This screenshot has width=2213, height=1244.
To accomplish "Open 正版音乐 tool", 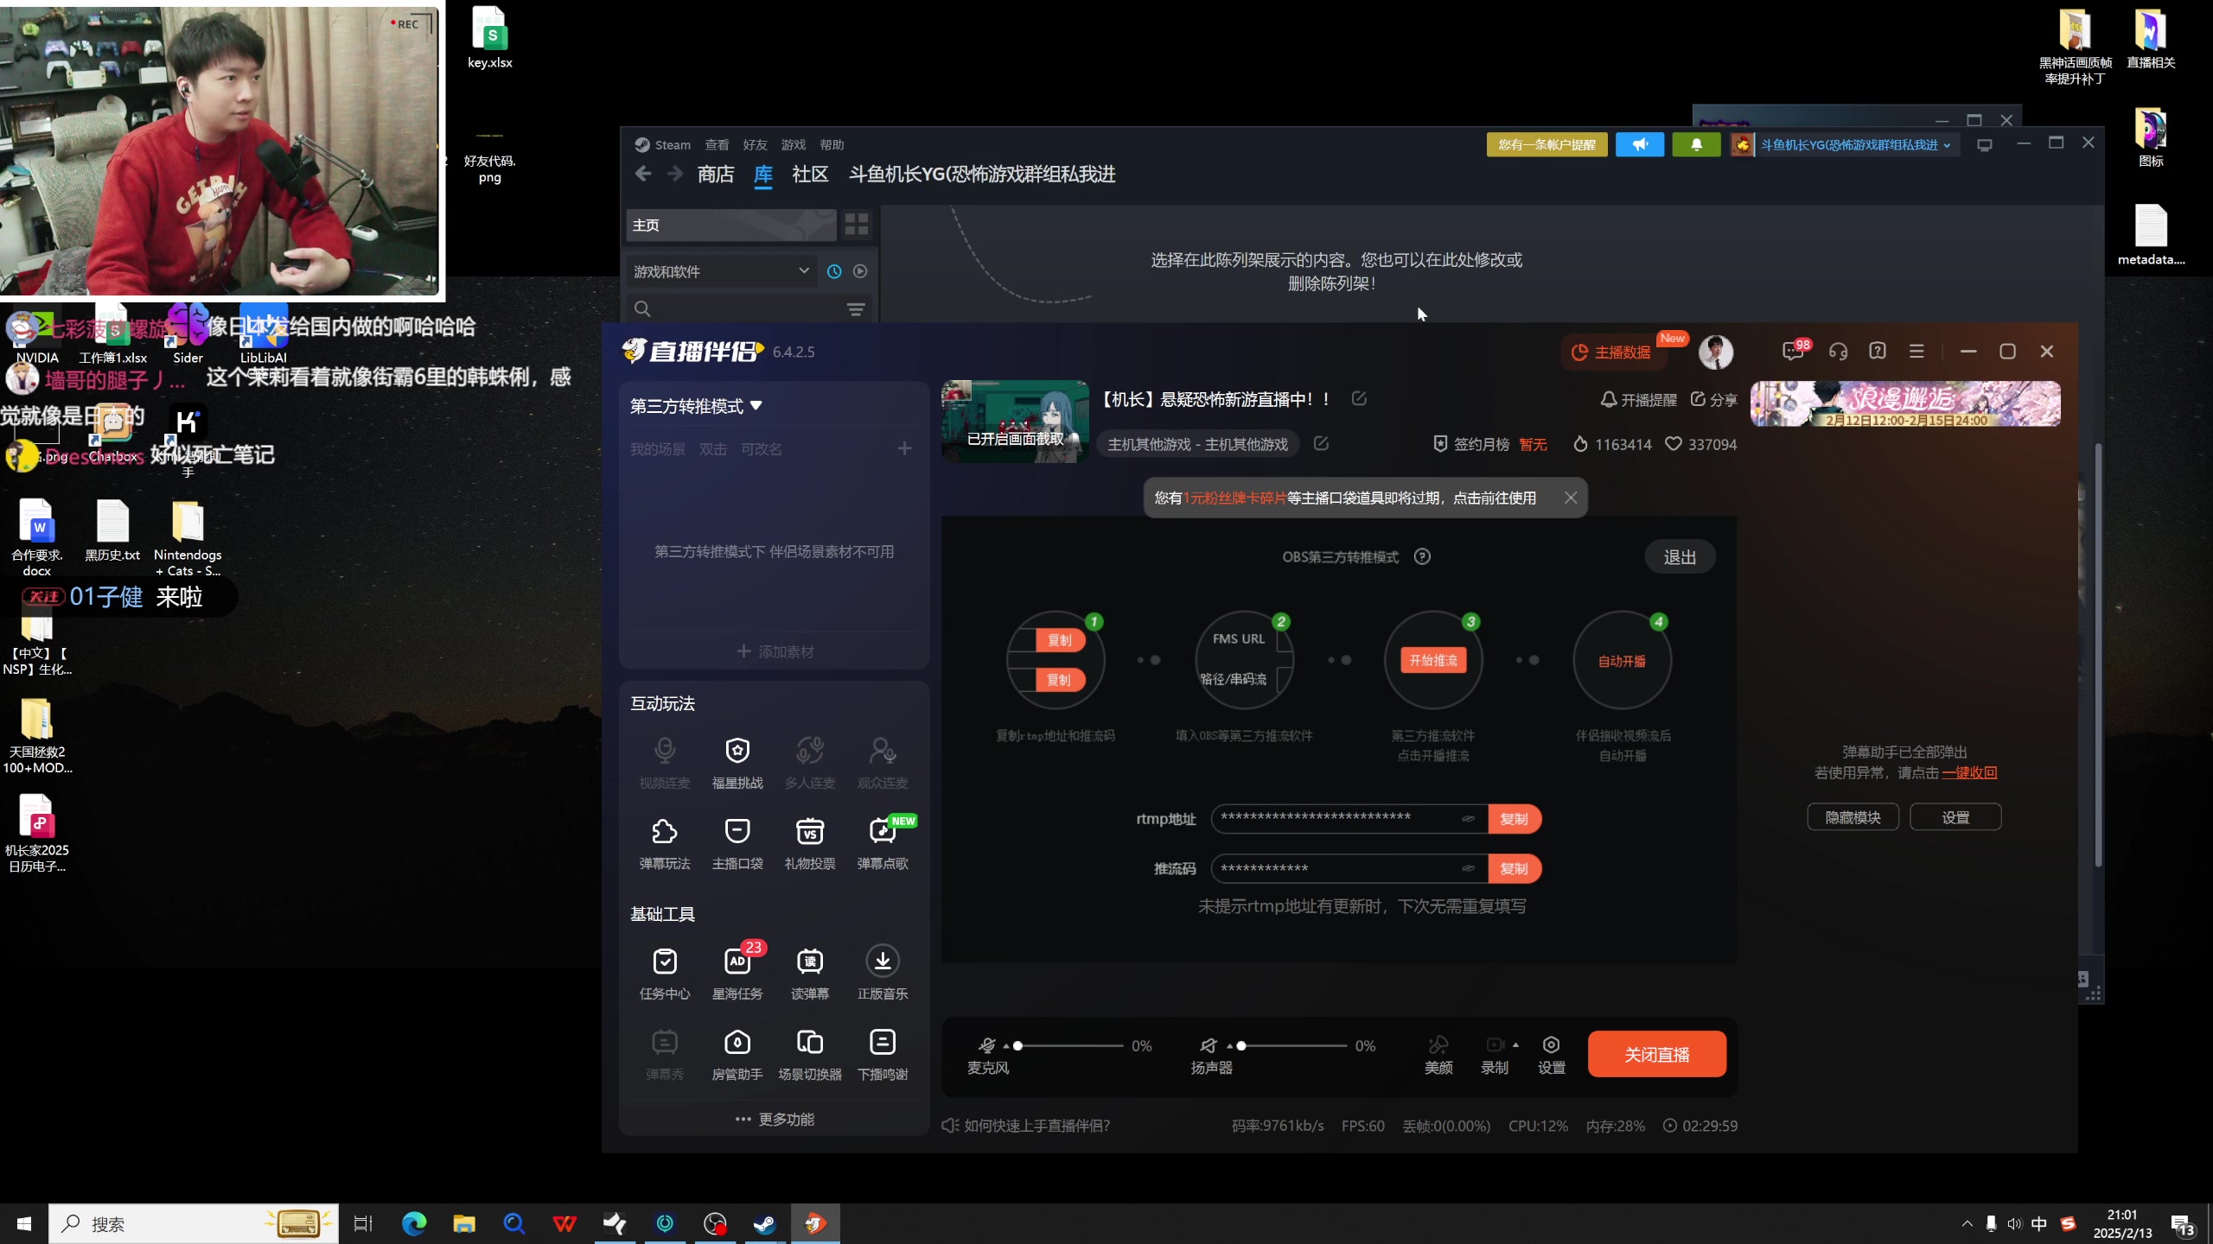I will 882,973.
